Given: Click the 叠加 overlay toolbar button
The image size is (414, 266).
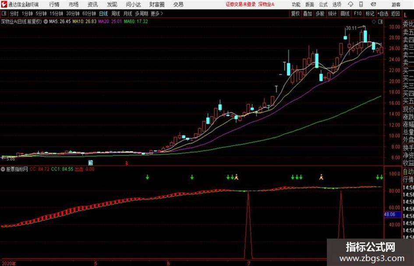Looking at the screenshot, I should click(x=308, y=14).
